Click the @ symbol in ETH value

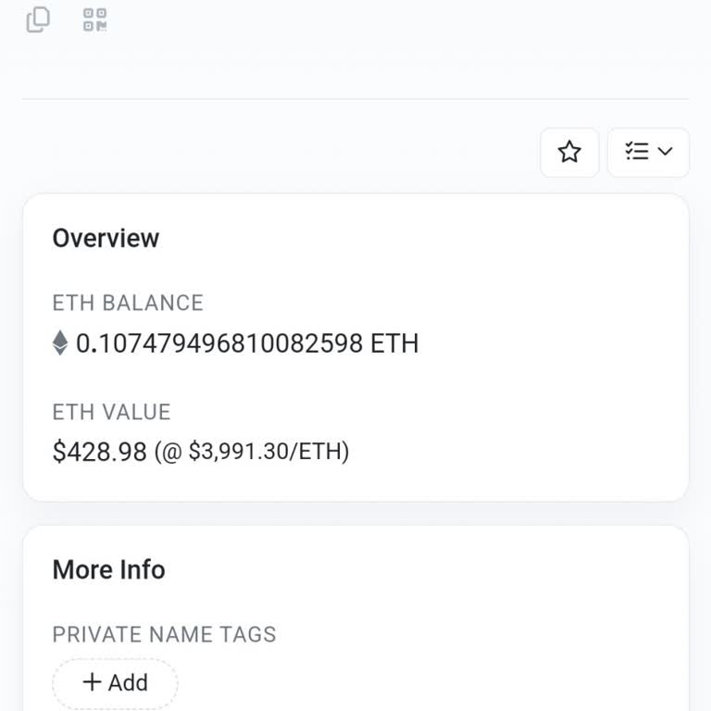[x=172, y=453]
